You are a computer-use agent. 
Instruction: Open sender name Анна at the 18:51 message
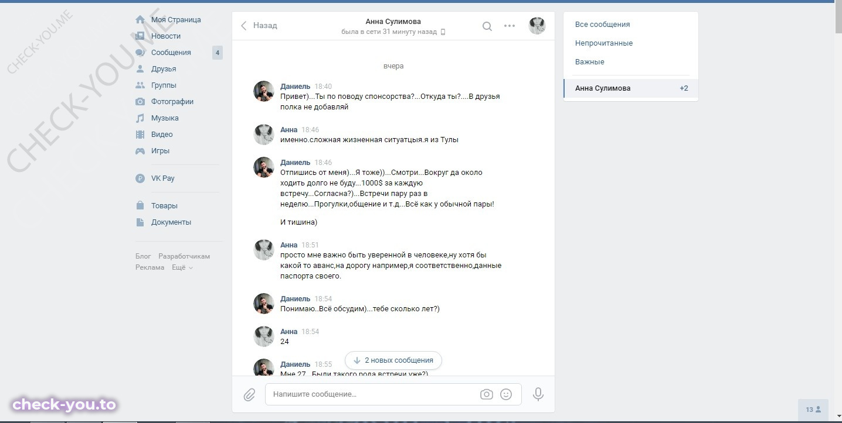[x=289, y=245]
